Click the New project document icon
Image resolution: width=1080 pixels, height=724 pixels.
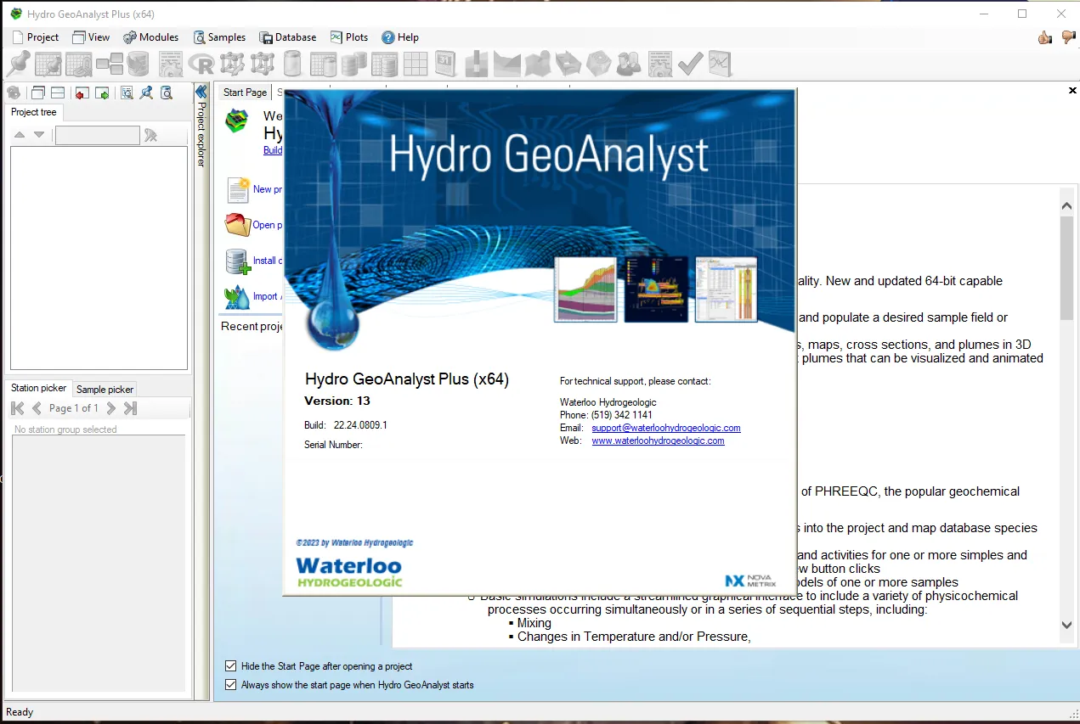pos(238,189)
